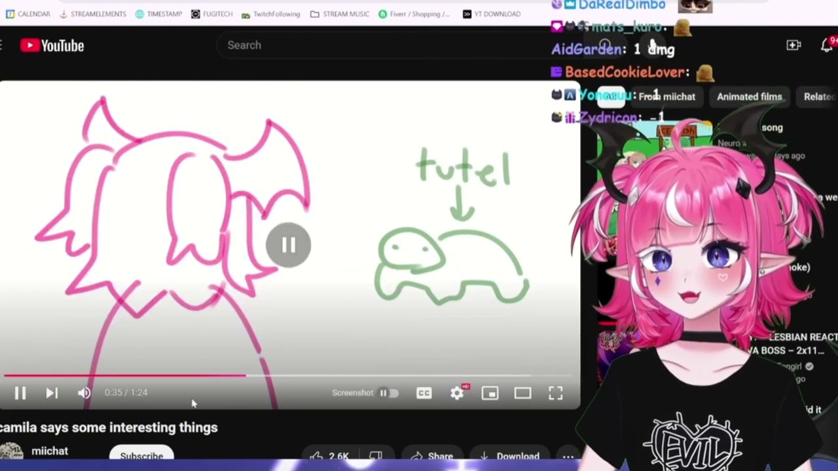This screenshot has height=471, width=838.
Task: Open the FUGITECH bookmark
Action: click(x=211, y=14)
